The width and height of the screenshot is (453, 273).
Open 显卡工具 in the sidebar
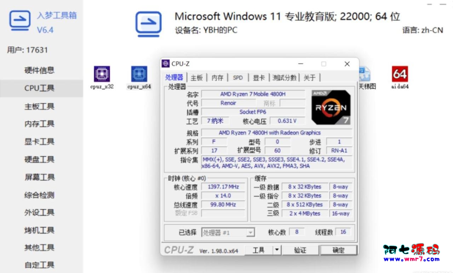pyautogui.click(x=39, y=142)
